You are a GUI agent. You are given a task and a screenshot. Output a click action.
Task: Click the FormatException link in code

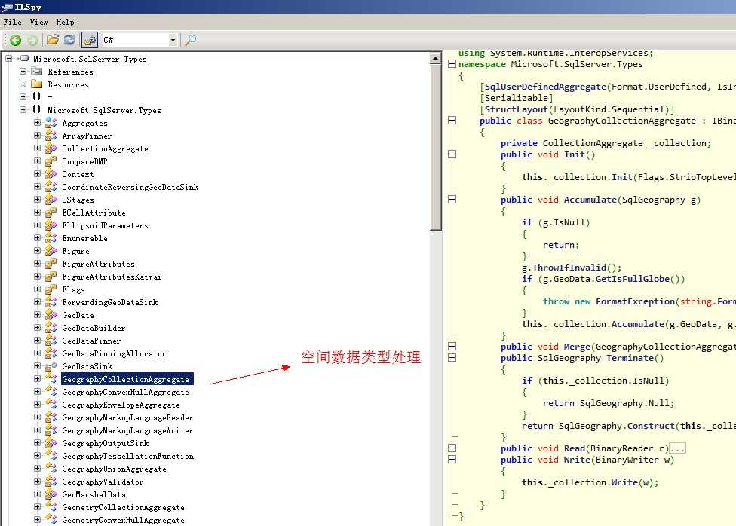(x=635, y=301)
